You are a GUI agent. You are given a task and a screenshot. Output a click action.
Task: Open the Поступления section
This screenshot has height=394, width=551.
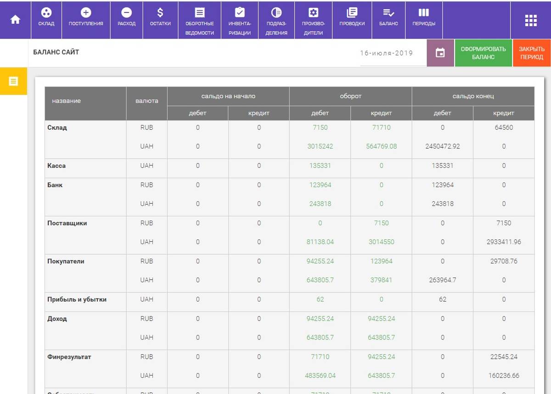click(86, 20)
